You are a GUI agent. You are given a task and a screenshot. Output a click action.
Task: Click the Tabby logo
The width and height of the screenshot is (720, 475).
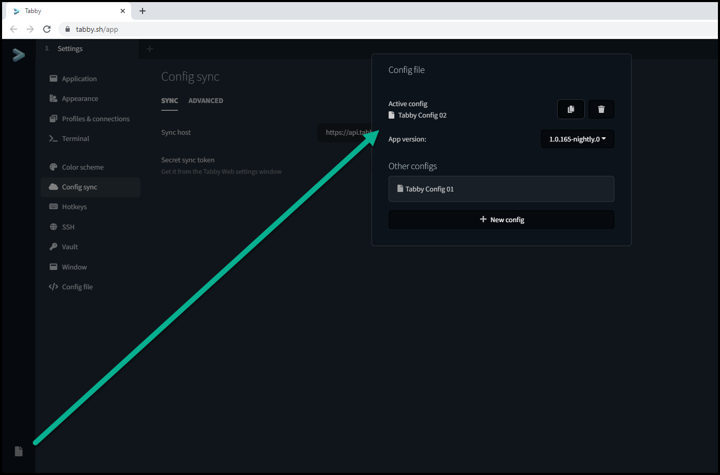coord(19,55)
